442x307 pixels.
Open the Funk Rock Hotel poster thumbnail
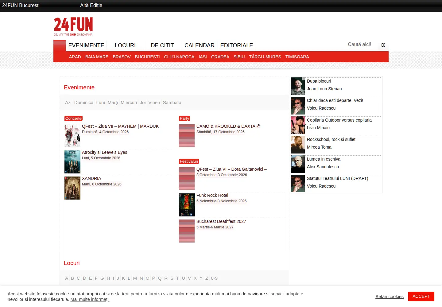(187, 205)
